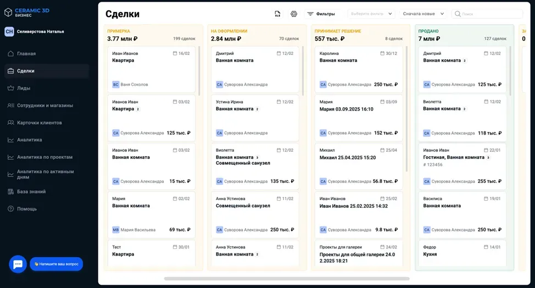The height and width of the screenshot is (288, 535).
Task: Expand the Выберите фильтр dropdown
Action: 371,14
